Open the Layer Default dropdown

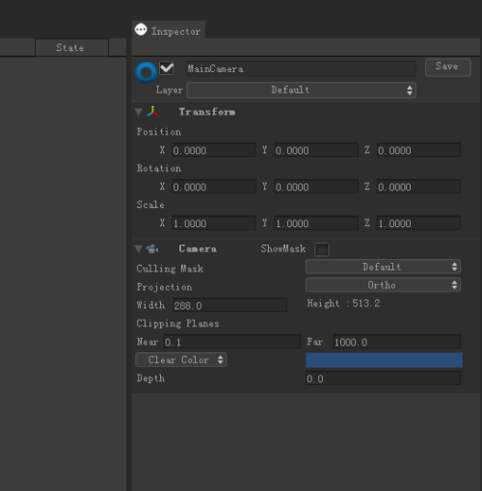[x=302, y=90]
